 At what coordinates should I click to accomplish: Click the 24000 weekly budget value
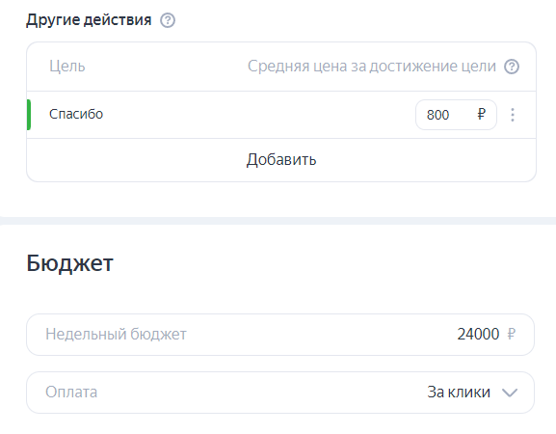click(x=478, y=334)
